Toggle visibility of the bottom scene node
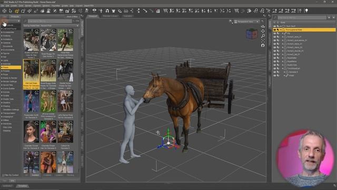 (x=274, y=75)
